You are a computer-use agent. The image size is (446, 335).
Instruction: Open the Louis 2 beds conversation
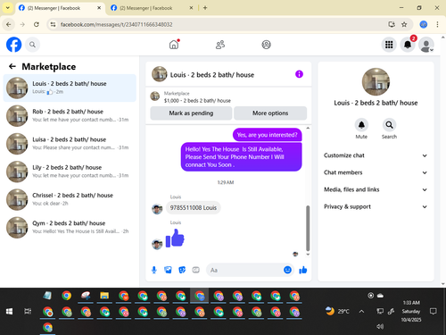point(70,88)
